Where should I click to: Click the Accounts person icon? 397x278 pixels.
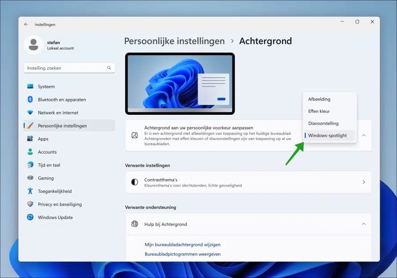point(30,152)
